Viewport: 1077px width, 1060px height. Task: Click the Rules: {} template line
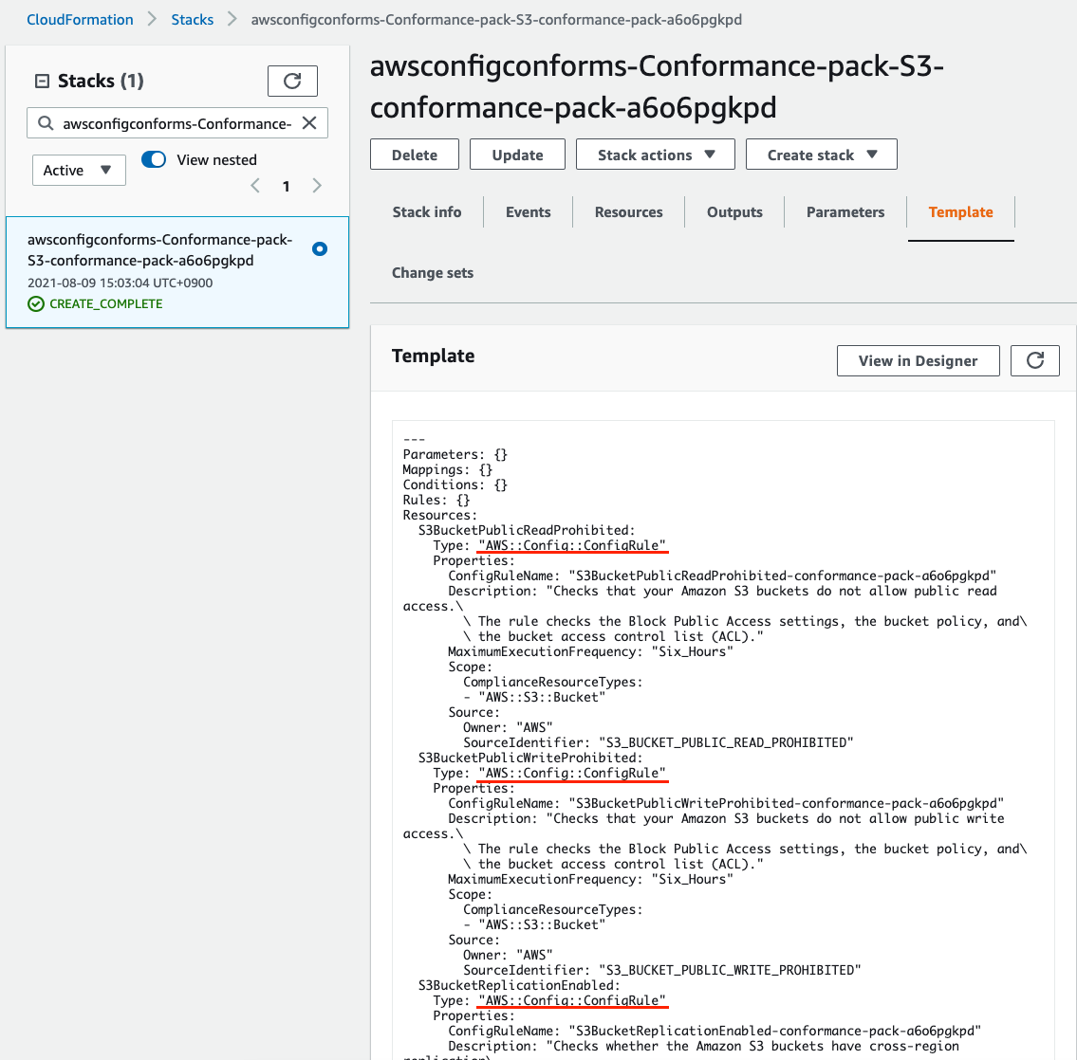click(x=436, y=501)
